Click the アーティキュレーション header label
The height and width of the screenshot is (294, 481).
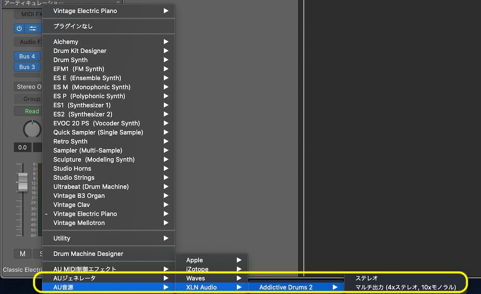[x=34, y=3]
